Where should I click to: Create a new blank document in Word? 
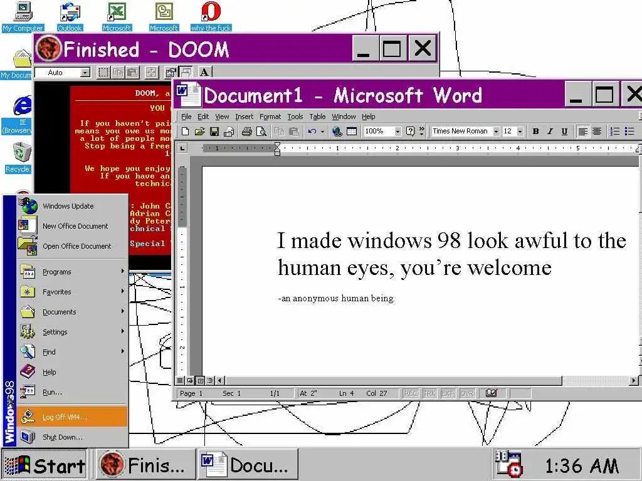(185, 132)
